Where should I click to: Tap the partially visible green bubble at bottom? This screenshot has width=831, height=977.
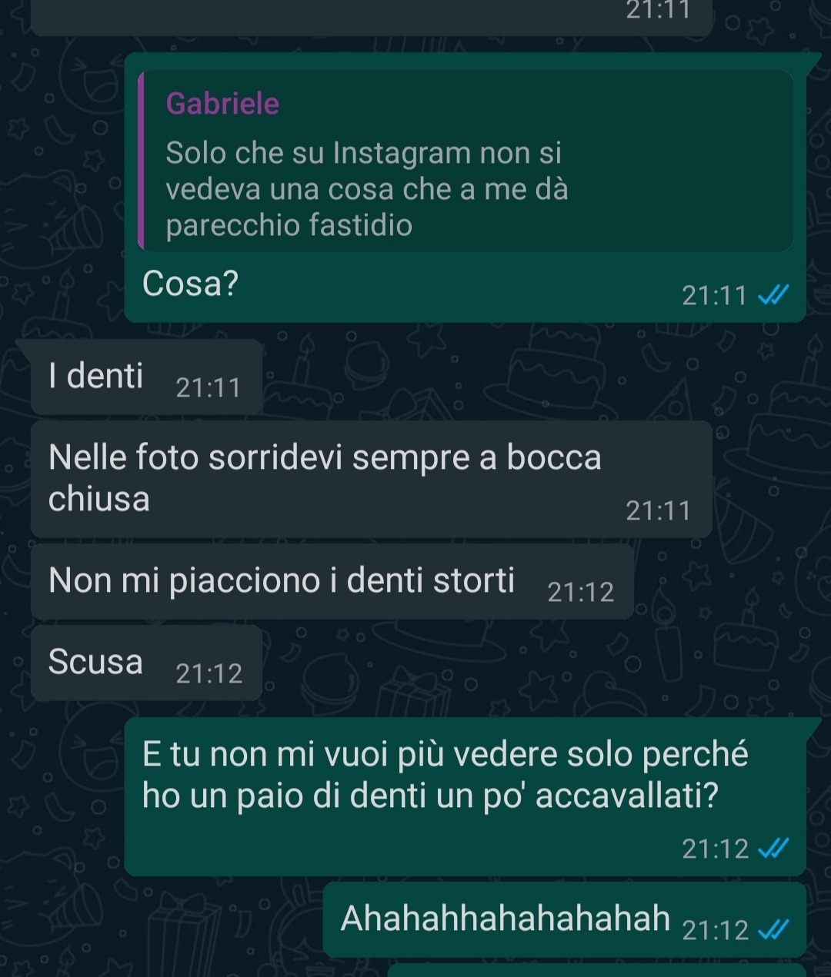597,970
